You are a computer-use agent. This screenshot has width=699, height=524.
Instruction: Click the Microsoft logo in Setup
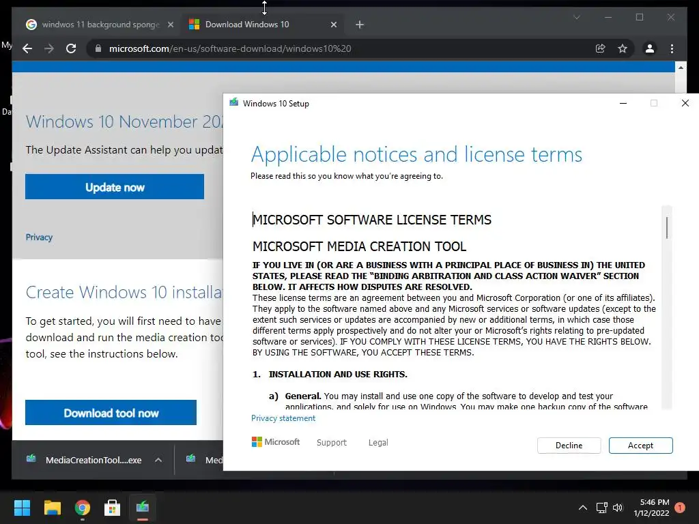point(276,442)
